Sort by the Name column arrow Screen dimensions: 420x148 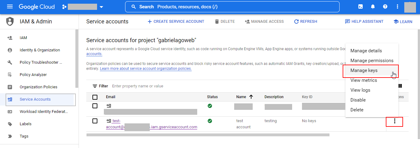pyautogui.click(x=251, y=97)
